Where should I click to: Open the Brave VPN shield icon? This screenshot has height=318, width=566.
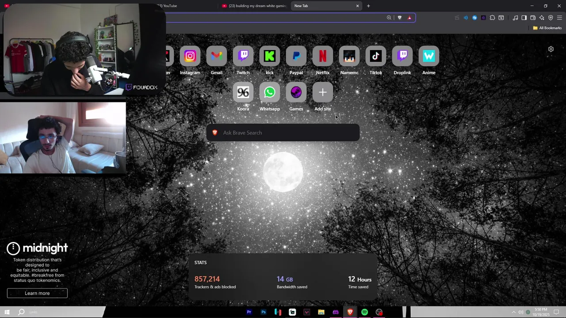click(x=551, y=18)
